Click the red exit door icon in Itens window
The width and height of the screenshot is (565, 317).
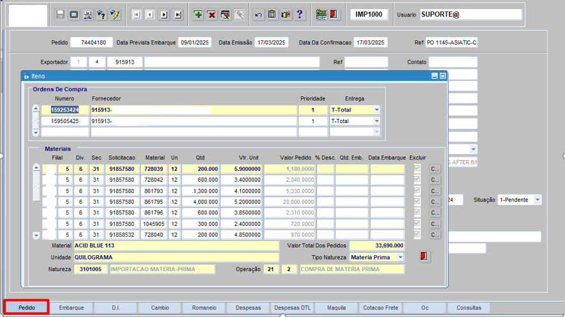tap(425, 256)
